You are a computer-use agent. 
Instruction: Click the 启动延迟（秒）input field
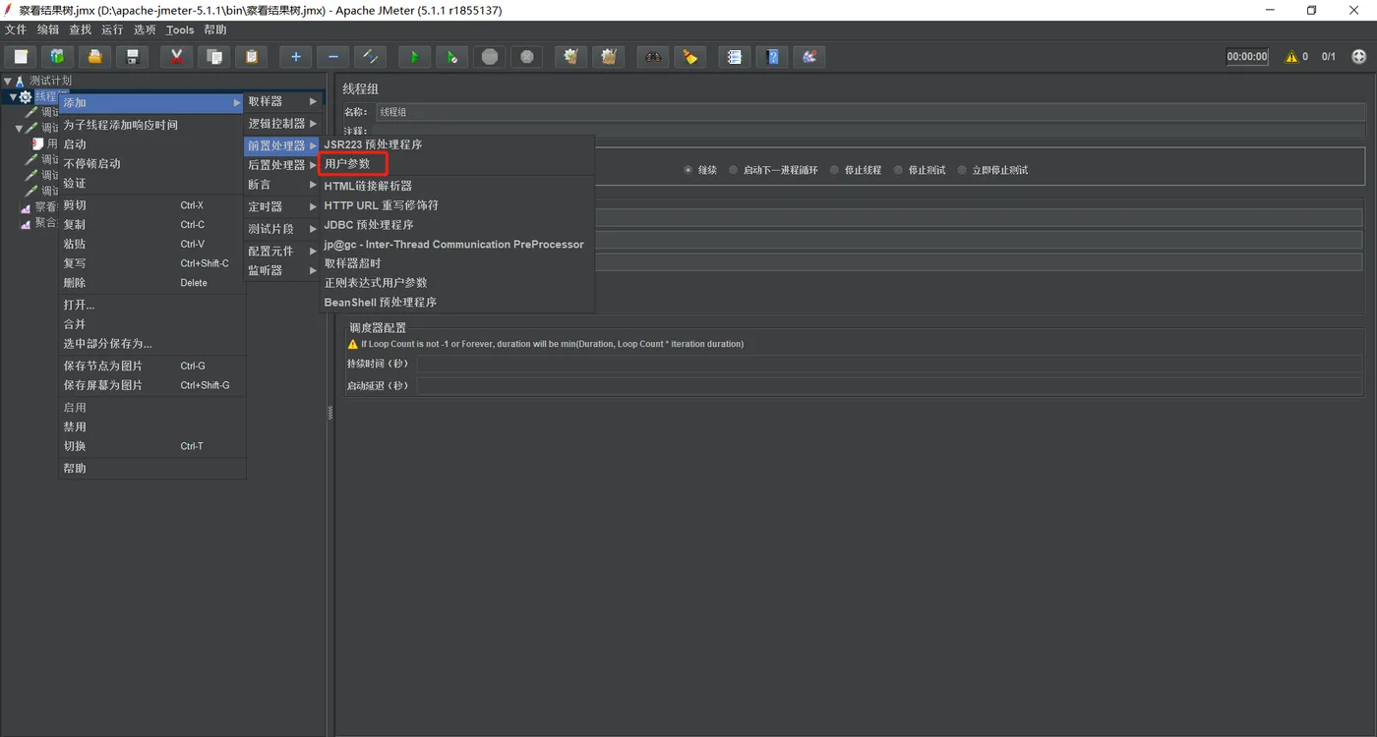889,386
